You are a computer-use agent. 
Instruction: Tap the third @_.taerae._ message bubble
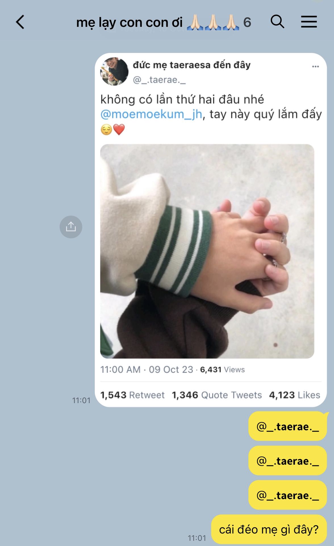coord(287,495)
